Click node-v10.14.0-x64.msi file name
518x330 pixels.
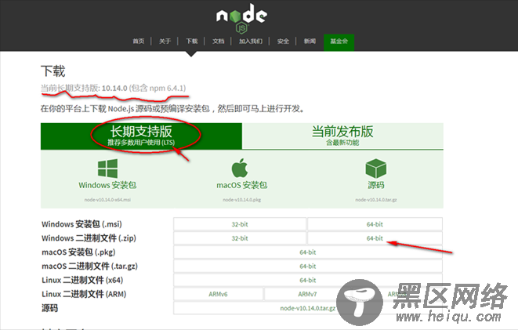[x=107, y=200]
